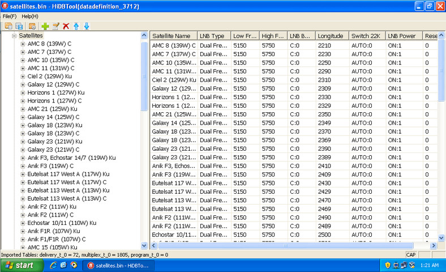Click the table horizontal scrollbar thumb
The image size is (446, 272).
[286, 245]
